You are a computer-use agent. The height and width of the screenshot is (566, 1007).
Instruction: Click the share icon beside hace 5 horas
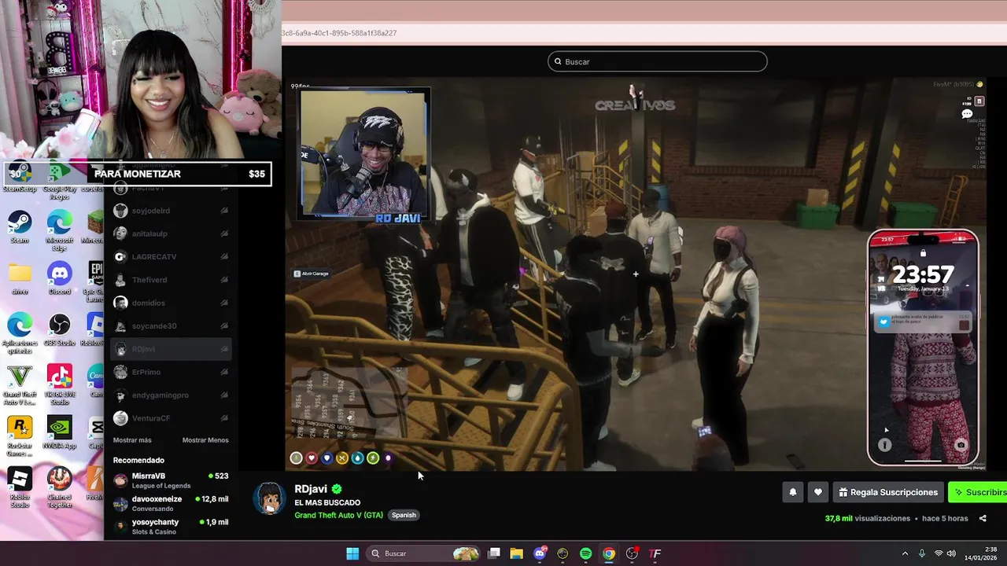tap(983, 518)
